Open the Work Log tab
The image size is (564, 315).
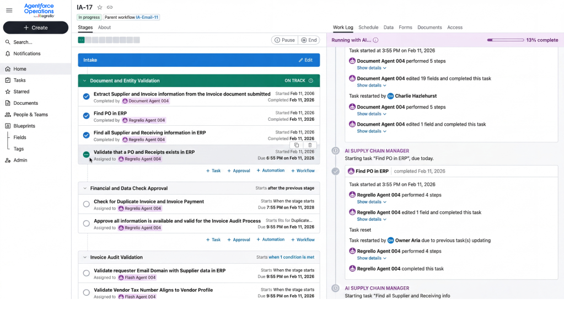point(343,28)
